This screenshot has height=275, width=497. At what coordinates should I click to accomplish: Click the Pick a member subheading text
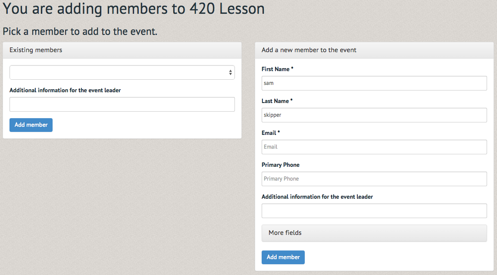[x=80, y=31]
